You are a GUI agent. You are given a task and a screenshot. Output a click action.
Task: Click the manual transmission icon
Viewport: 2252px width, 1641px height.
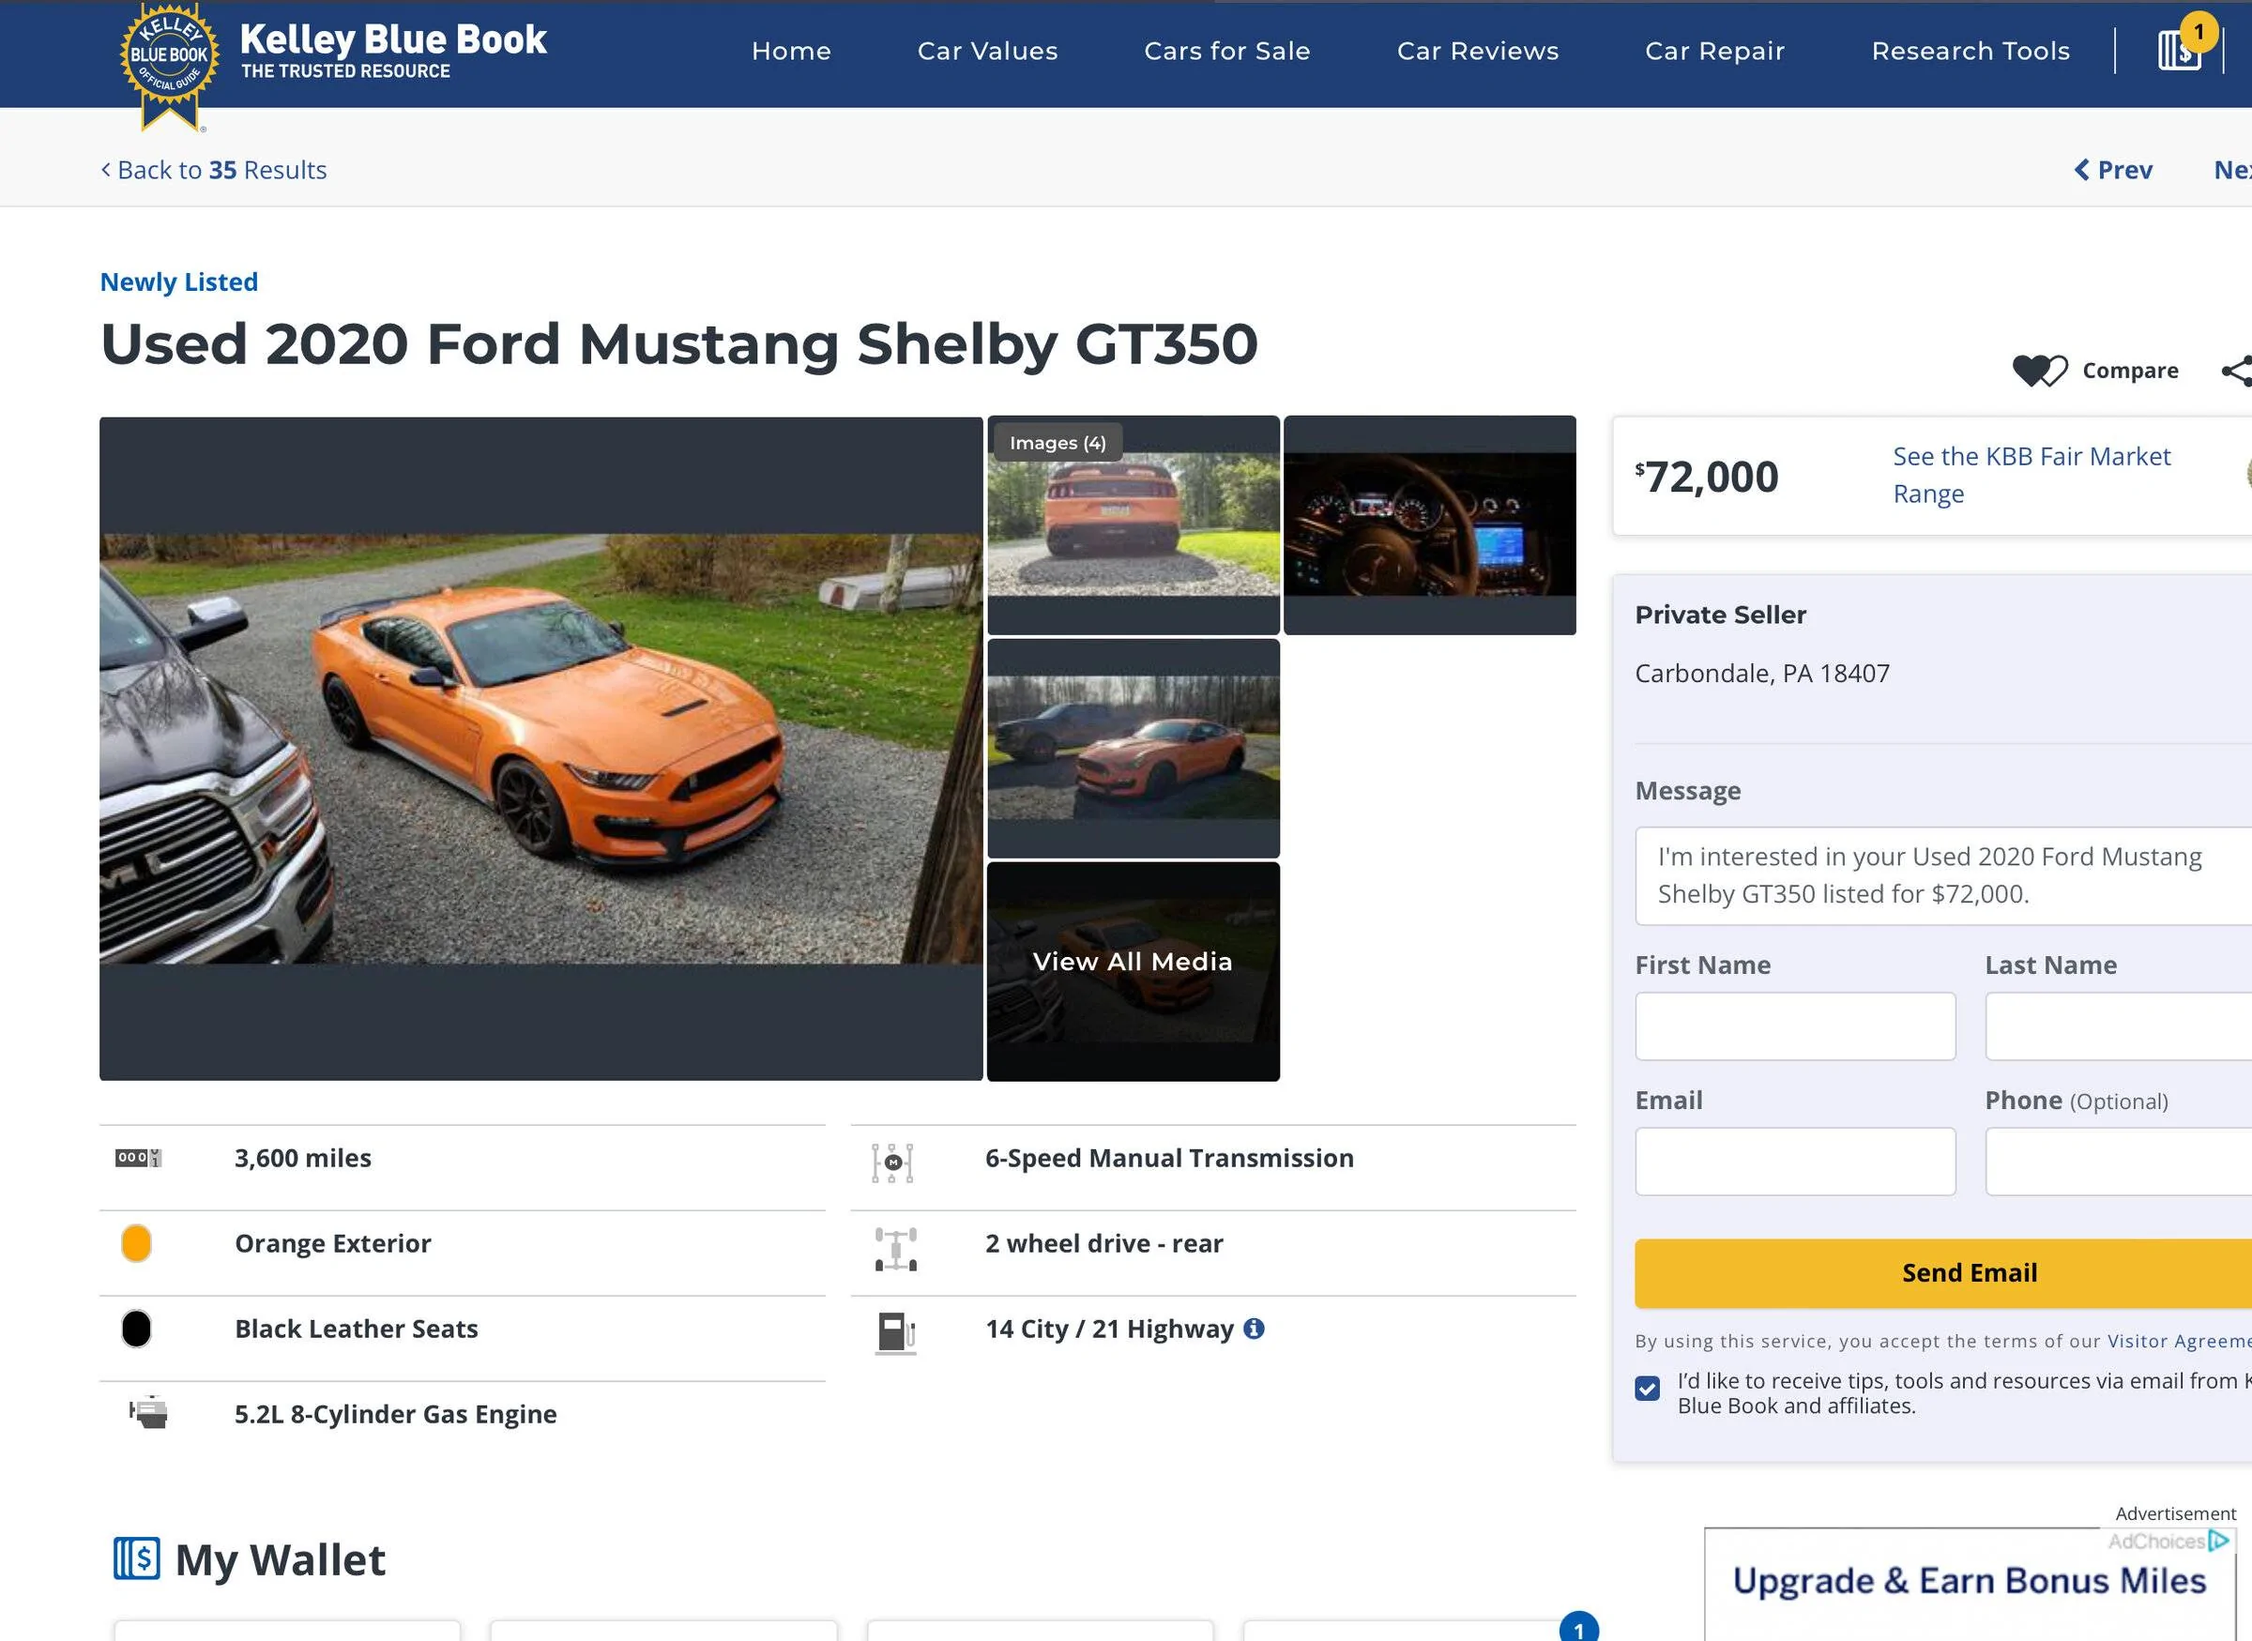click(x=893, y=1162)
